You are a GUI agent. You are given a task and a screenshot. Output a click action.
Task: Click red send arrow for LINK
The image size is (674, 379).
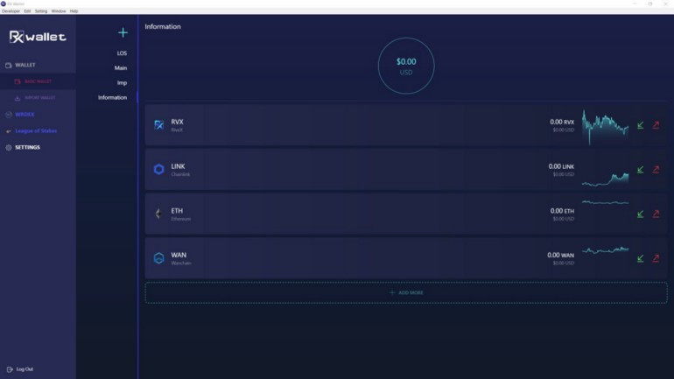click(x=656, y=170)
